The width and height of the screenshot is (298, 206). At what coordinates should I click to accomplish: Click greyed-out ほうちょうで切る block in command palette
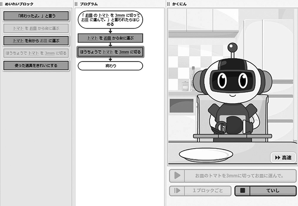[x=36, y=53]
